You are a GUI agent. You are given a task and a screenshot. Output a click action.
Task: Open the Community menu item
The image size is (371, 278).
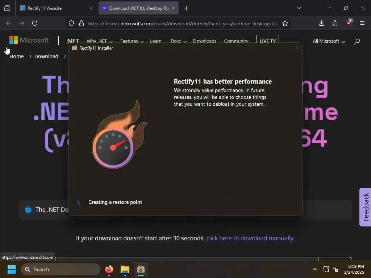pos(236,41)
